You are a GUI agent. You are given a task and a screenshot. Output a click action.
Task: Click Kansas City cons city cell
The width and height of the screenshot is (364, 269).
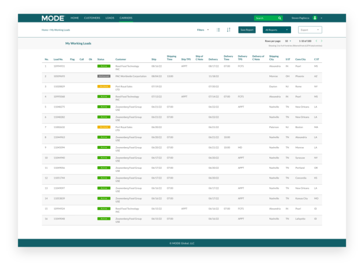coord(301,198)
